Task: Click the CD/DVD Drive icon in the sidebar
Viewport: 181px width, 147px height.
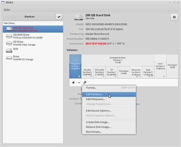Action: 9,36
